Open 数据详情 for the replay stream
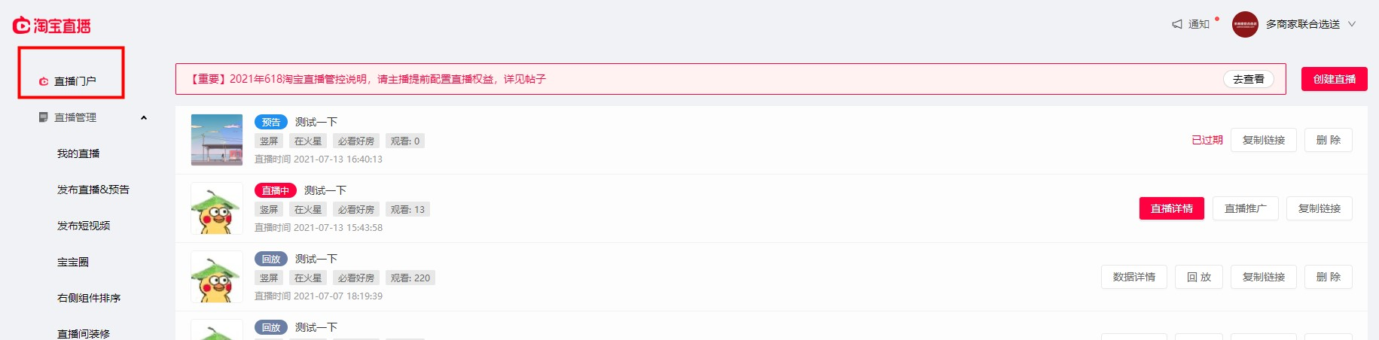Screen dimensions: 1379x340 (1134, 277)
